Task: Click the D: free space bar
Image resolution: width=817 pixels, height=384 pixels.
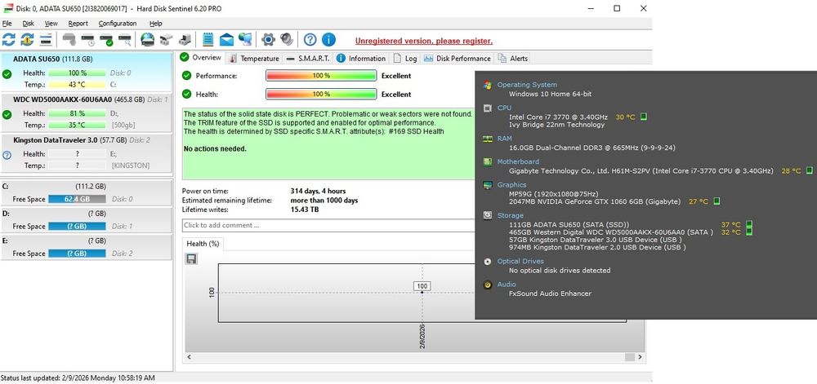Action: pos(77,227)
